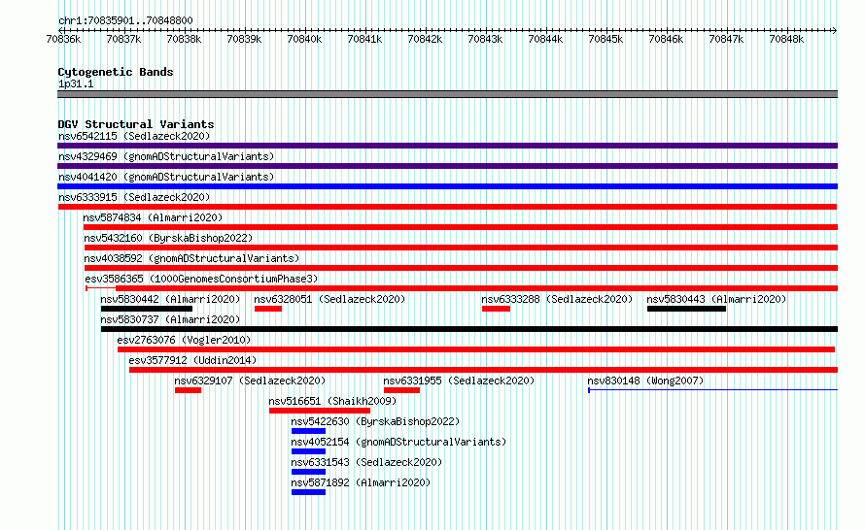
Task: Select nsv5871892 (Almarri2020) label
Action: tap(361, 482)
